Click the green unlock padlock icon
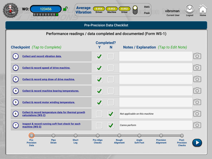This screenshot has height=159, width=212. click(65, 9)
